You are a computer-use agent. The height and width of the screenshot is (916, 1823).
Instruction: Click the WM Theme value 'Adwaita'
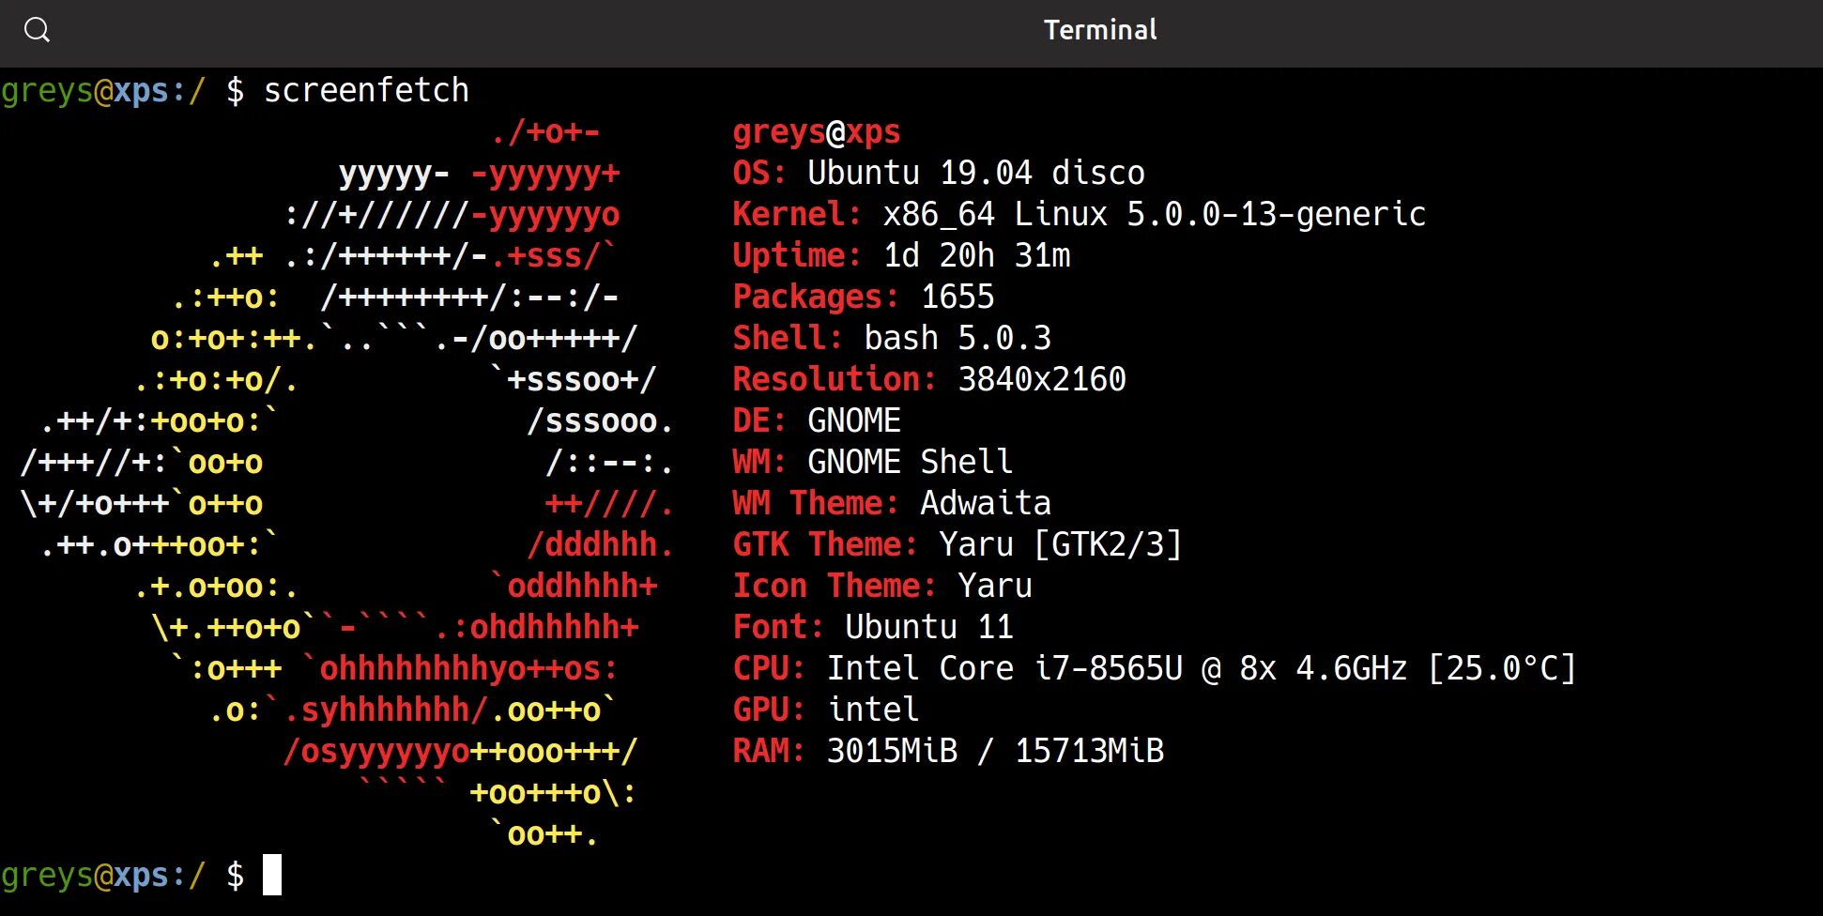[x=986, y=503]
